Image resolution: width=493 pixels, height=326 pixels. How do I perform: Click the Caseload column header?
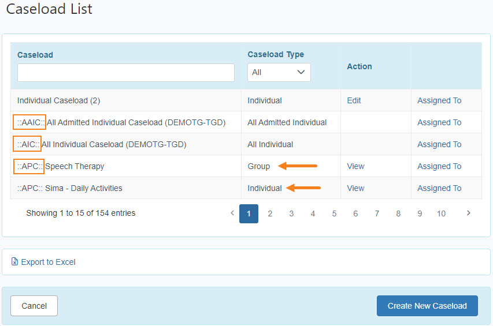[x=35, y=55]
